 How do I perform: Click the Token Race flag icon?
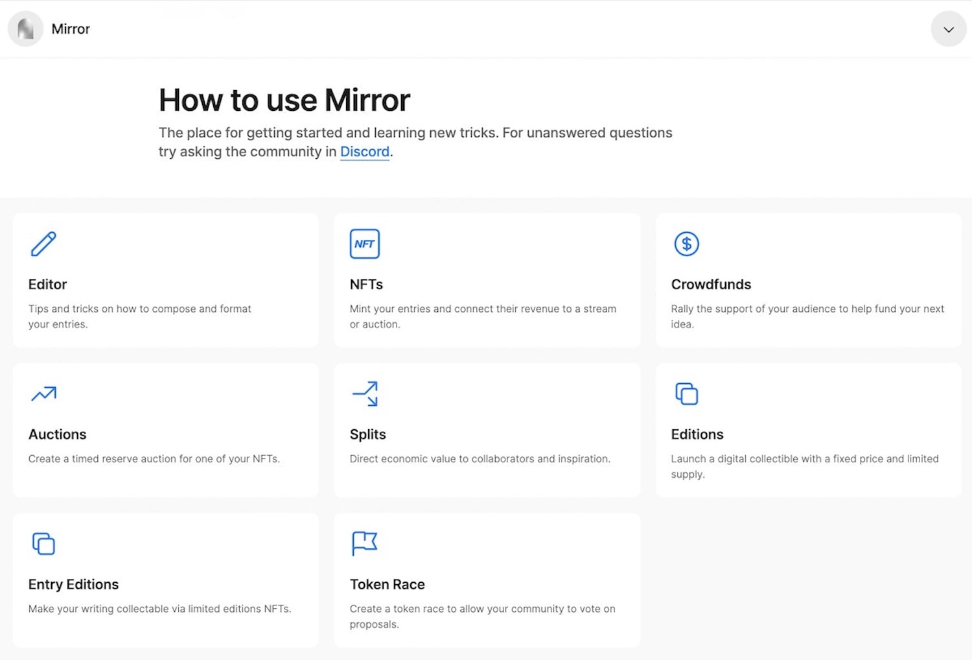(364, 543)
